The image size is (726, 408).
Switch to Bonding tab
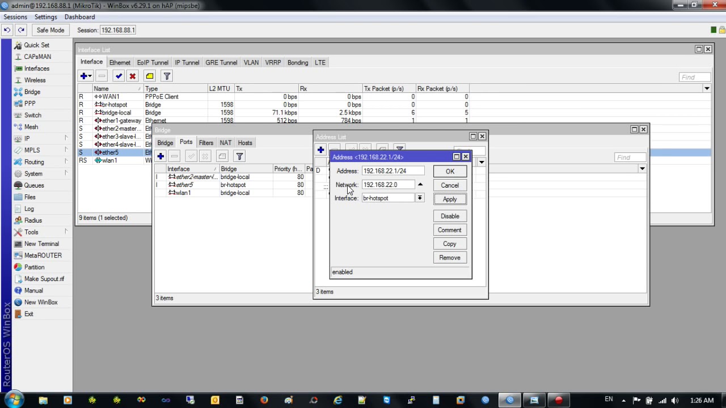click(298, 62)
